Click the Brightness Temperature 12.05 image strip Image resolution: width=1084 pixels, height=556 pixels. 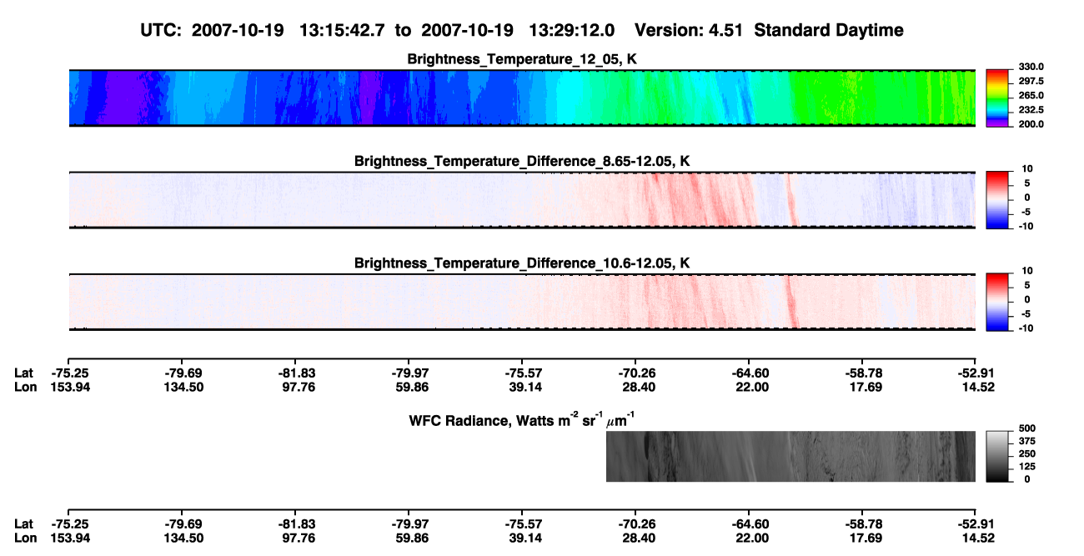point(522,98)
